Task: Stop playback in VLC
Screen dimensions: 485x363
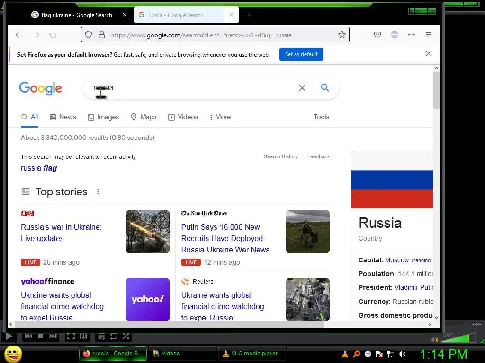Action: [41, 336]
